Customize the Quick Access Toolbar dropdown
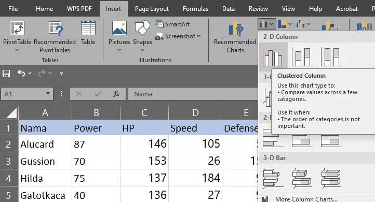 [x=61, y=74]
